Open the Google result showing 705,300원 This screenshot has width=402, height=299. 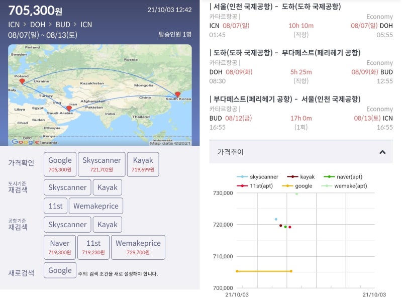click(x=60, y=163)
